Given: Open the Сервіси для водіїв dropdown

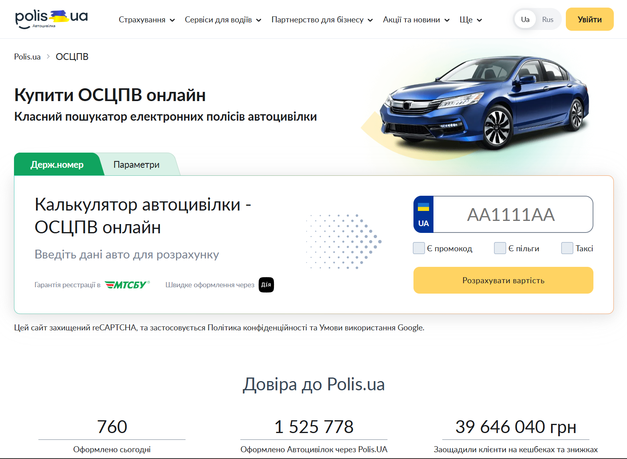Looking at the screenshot, I should (x=223, y=20).
